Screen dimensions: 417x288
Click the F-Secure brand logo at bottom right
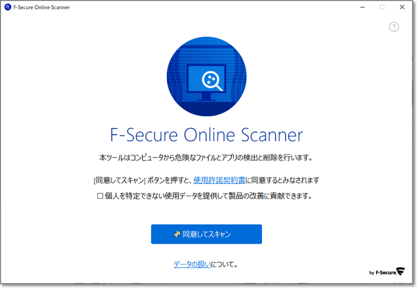pyautogui.click(x=393, y=272)
